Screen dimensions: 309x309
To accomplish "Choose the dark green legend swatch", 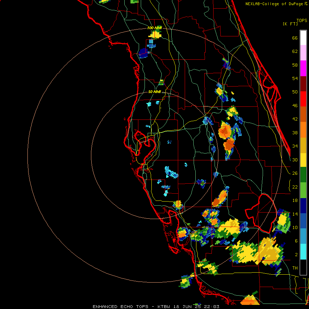I will 303,175.
